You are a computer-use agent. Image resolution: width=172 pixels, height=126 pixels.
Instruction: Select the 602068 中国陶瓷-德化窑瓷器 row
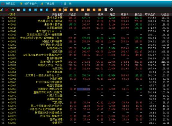tap(86, 89)
